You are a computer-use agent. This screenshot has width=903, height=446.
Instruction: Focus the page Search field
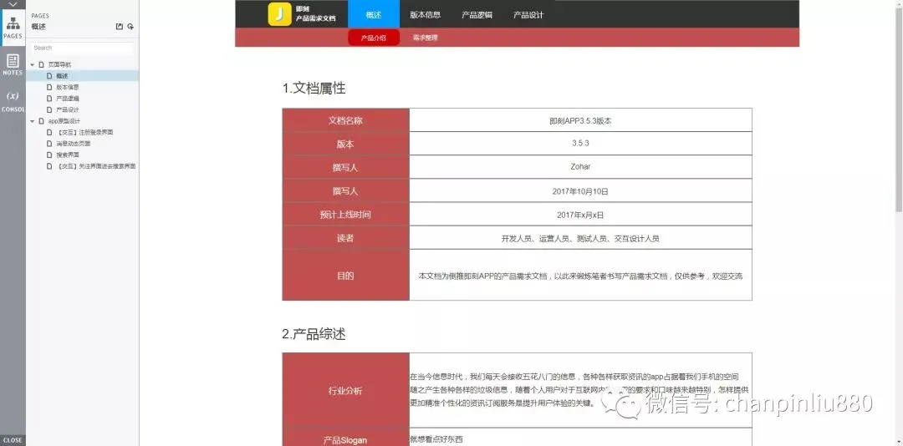pos(82,48)
